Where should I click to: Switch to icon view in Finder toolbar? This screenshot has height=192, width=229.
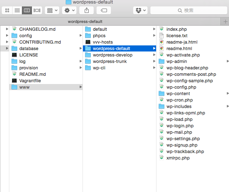[x=7, y=10]
